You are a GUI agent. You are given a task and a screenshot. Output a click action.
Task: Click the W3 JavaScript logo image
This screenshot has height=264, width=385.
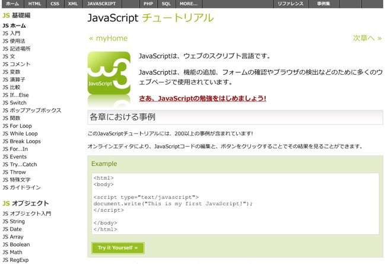tap(109, 73)
